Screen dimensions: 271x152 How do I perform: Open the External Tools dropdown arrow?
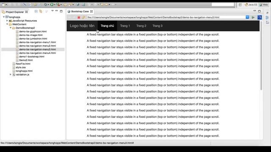pos(61,5)
